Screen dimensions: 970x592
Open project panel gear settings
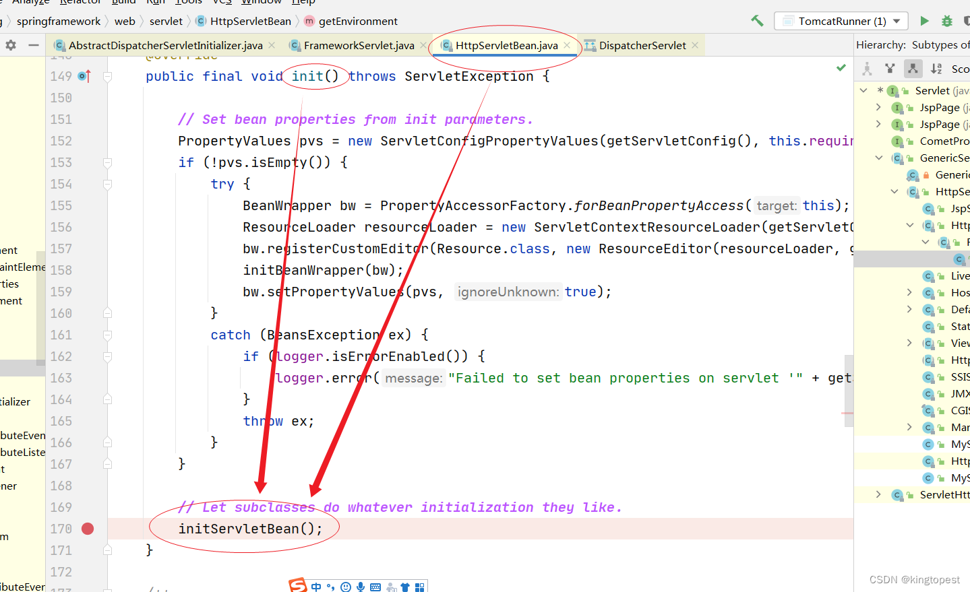(x=11, y=45)
